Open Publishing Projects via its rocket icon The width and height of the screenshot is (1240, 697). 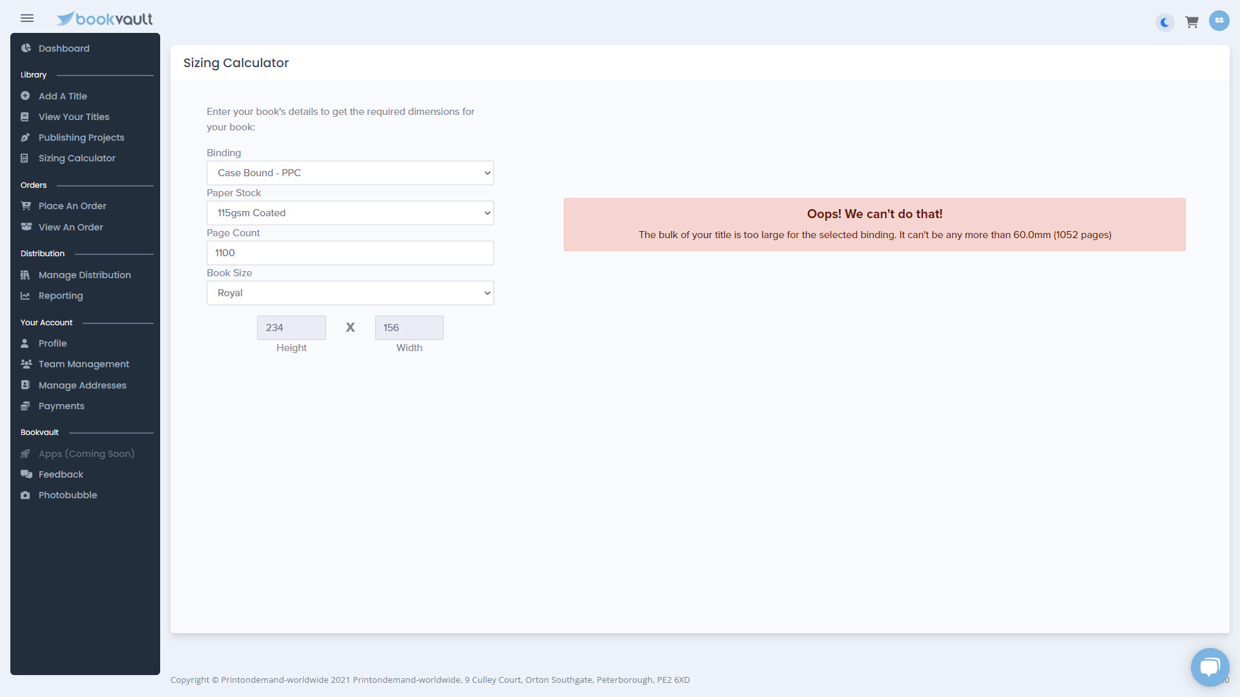pos(25,137)
